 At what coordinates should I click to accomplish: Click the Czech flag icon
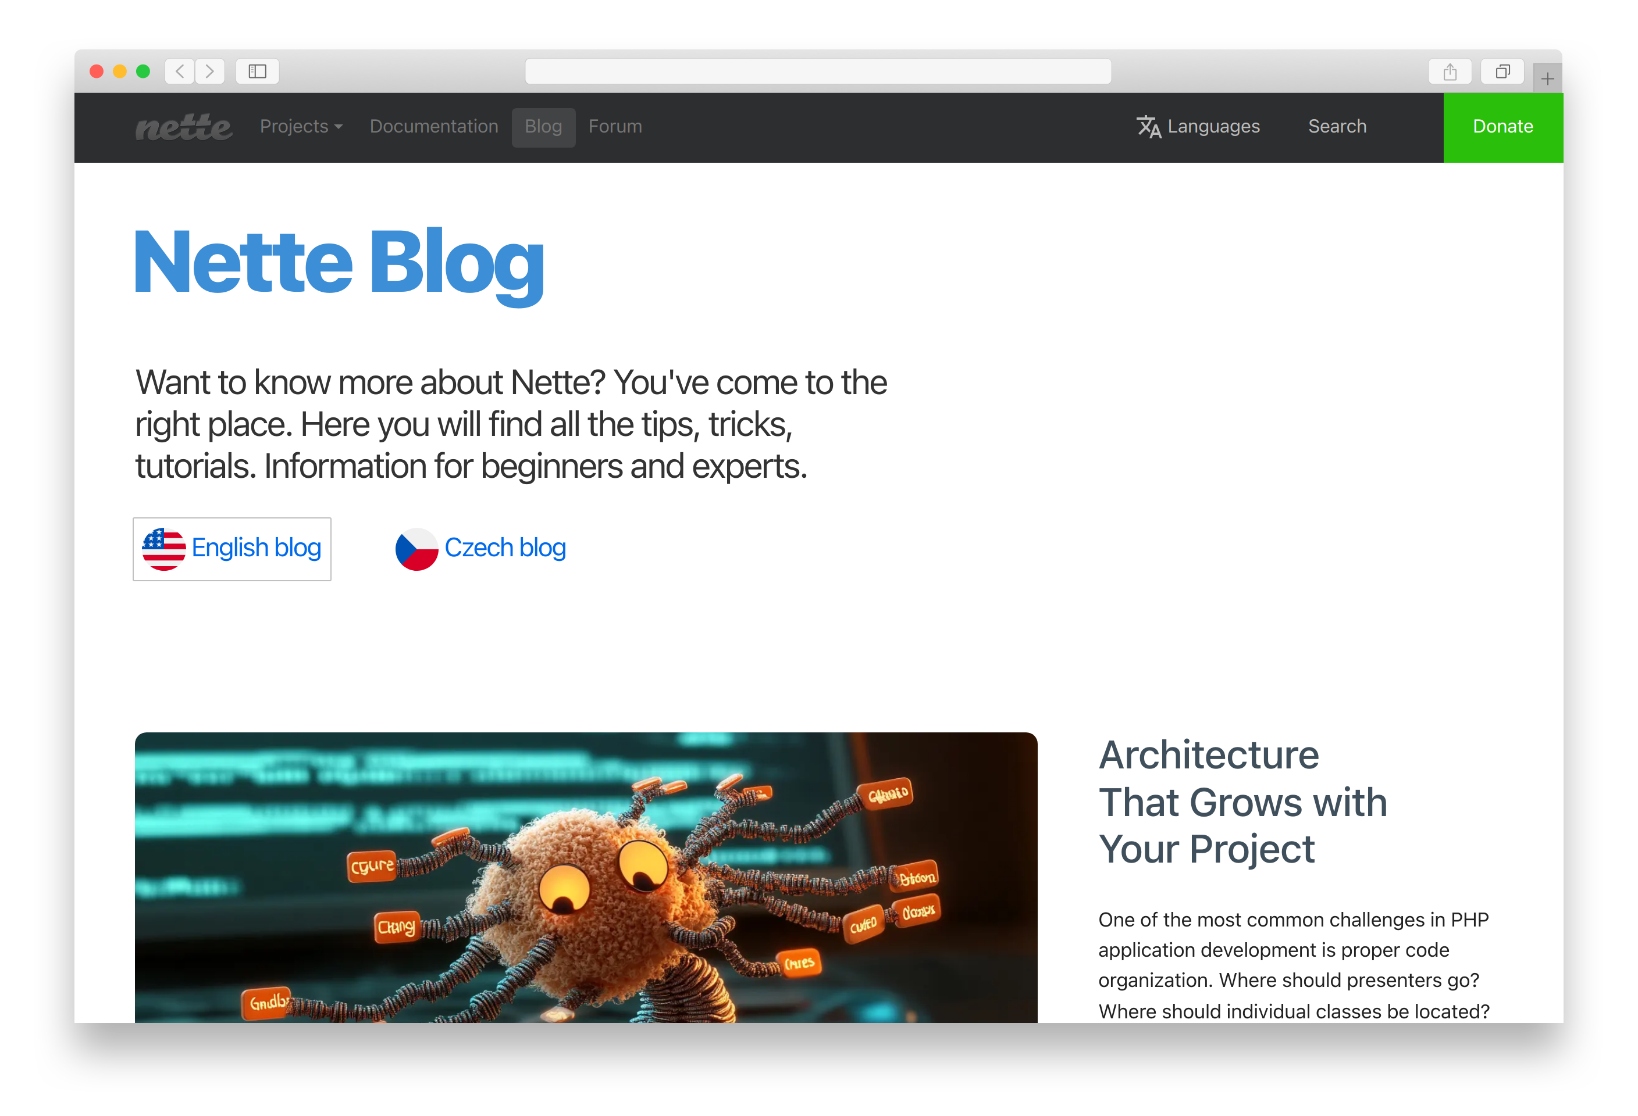pos(416,549)
